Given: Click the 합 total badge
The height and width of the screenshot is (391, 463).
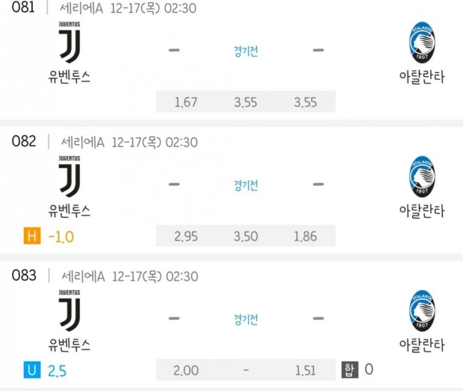Looking at the screenshot, I should click(x=348, y=370).
